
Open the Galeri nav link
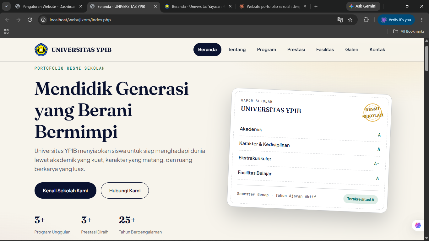coord(352,50)
